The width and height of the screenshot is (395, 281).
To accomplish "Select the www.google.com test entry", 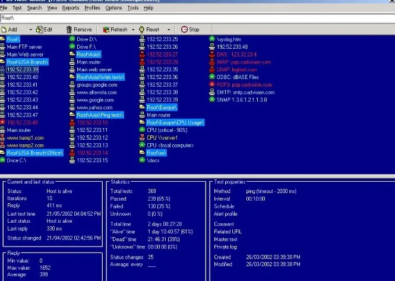I will pyautogui.click(x=95, y=100).
